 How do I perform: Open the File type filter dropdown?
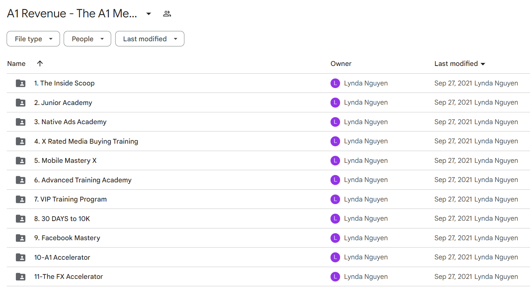click(x=33, y=39)
